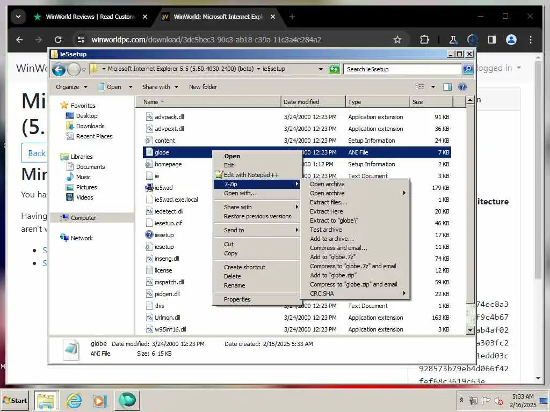Screen dimensions: 550x412
Task: Click the search magnifier icon in Explorer
Action: click(468, 69)
